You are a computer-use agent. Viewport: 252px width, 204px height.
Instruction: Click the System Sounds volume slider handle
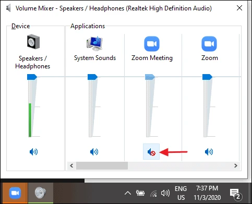[92, 77]
